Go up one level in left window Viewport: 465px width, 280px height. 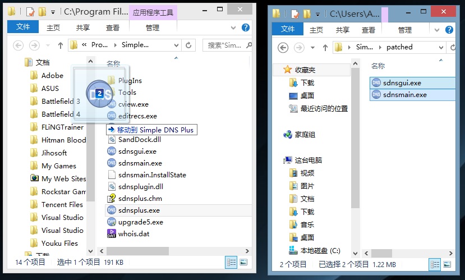click(61, 45)
